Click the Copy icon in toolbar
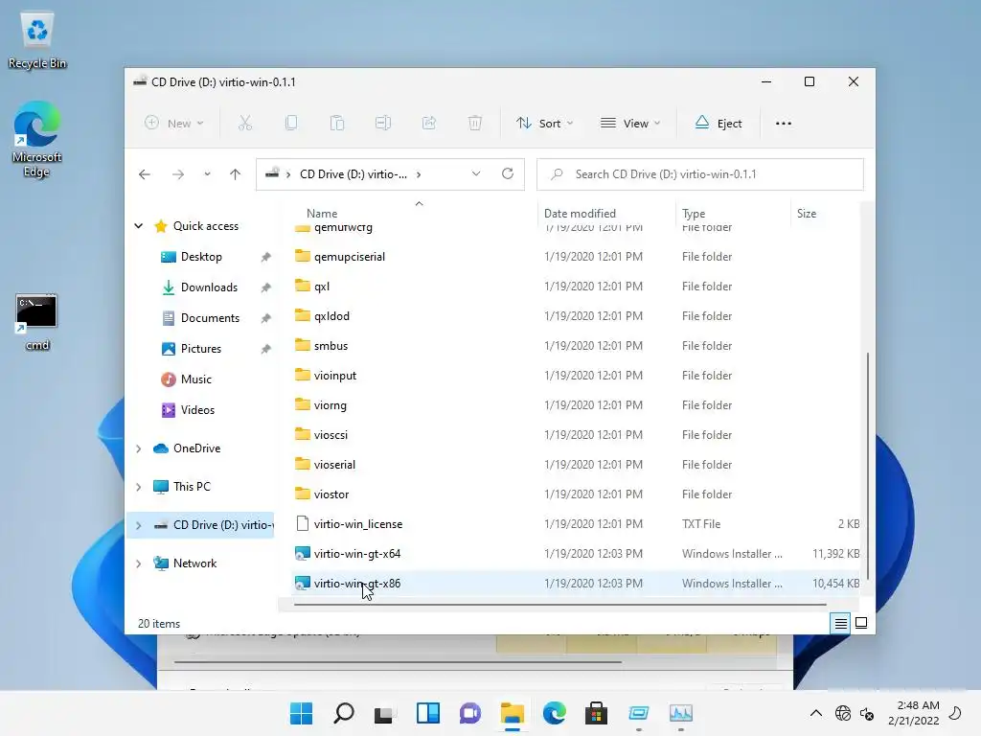 291,124
